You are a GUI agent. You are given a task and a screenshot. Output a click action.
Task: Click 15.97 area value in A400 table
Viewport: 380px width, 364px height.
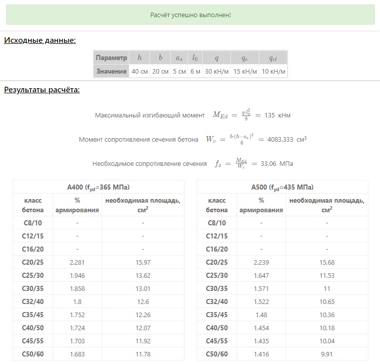[143, 263]
